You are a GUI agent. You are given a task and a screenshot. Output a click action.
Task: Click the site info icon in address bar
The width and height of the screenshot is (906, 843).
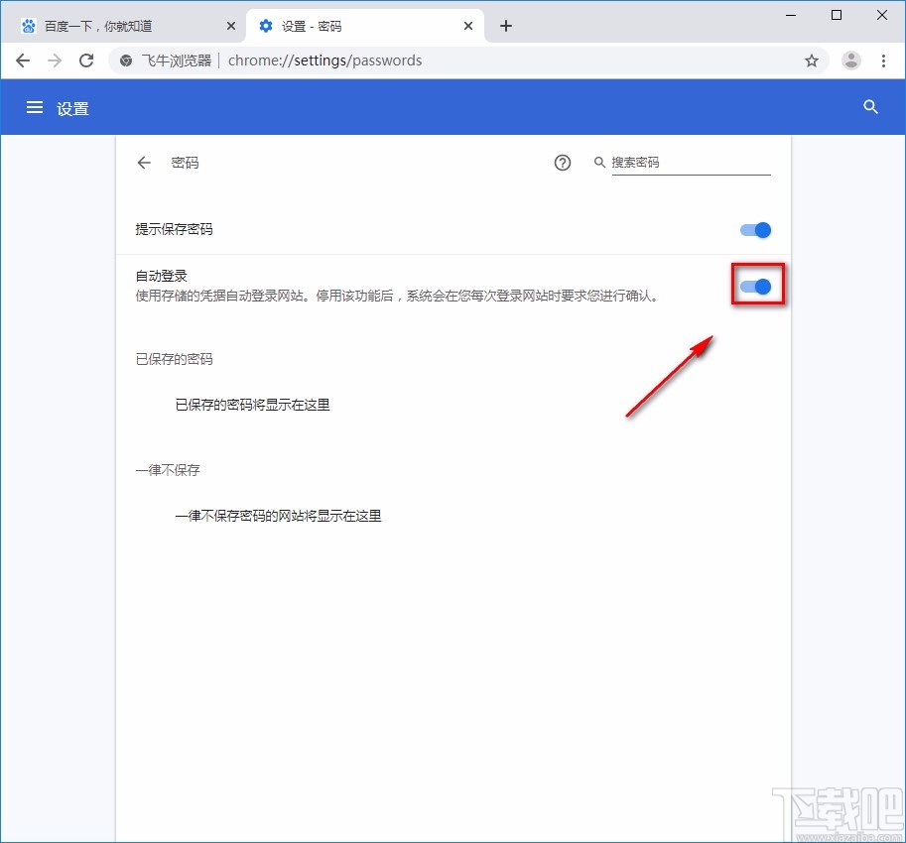coord(125,60)
